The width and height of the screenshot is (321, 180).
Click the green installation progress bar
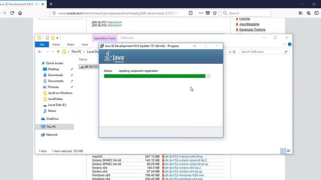(x=157, y=76)
